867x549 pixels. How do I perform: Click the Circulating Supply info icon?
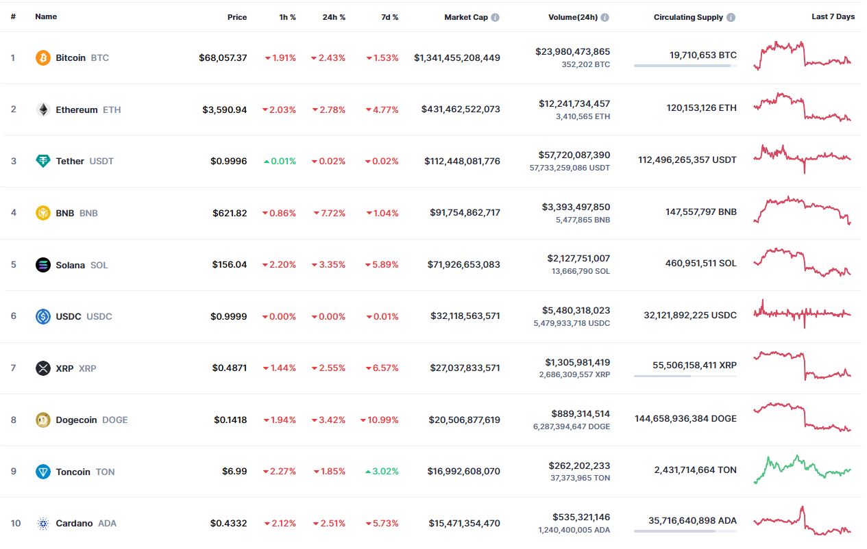731,17
